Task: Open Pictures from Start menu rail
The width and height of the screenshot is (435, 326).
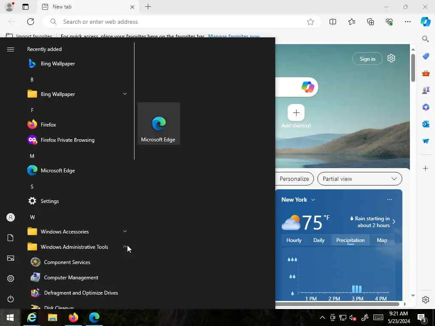Action: pos(11,258)
